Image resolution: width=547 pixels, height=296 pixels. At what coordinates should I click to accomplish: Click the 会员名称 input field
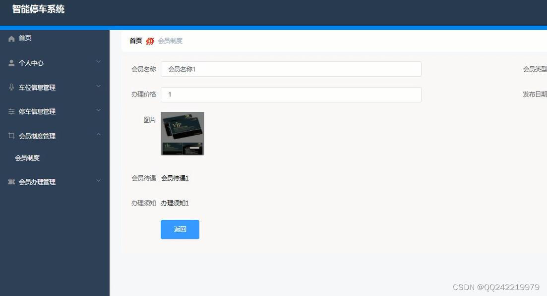291,69
